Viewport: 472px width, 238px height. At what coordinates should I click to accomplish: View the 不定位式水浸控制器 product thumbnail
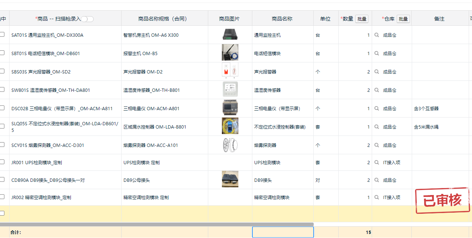click(230, 126)
